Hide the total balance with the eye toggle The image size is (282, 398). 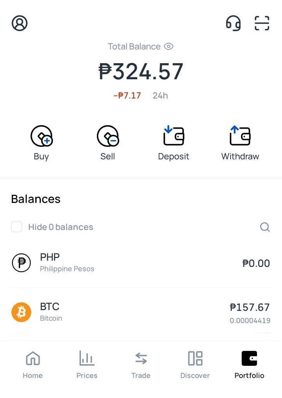point(169,46)
